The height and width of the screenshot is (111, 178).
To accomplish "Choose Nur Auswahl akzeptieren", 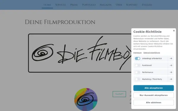I will (x=153, y=95).
